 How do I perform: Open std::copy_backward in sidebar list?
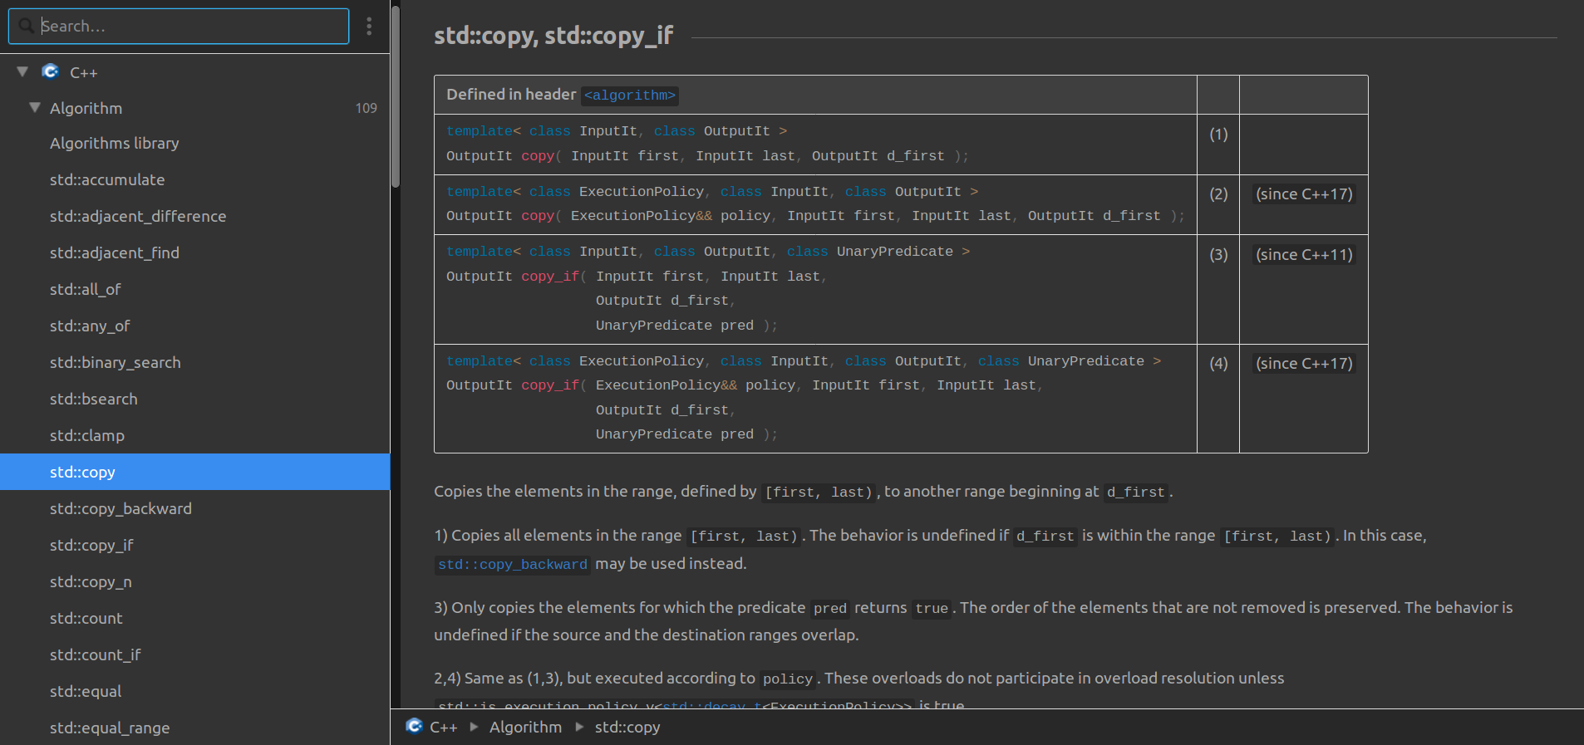[195, 508]
